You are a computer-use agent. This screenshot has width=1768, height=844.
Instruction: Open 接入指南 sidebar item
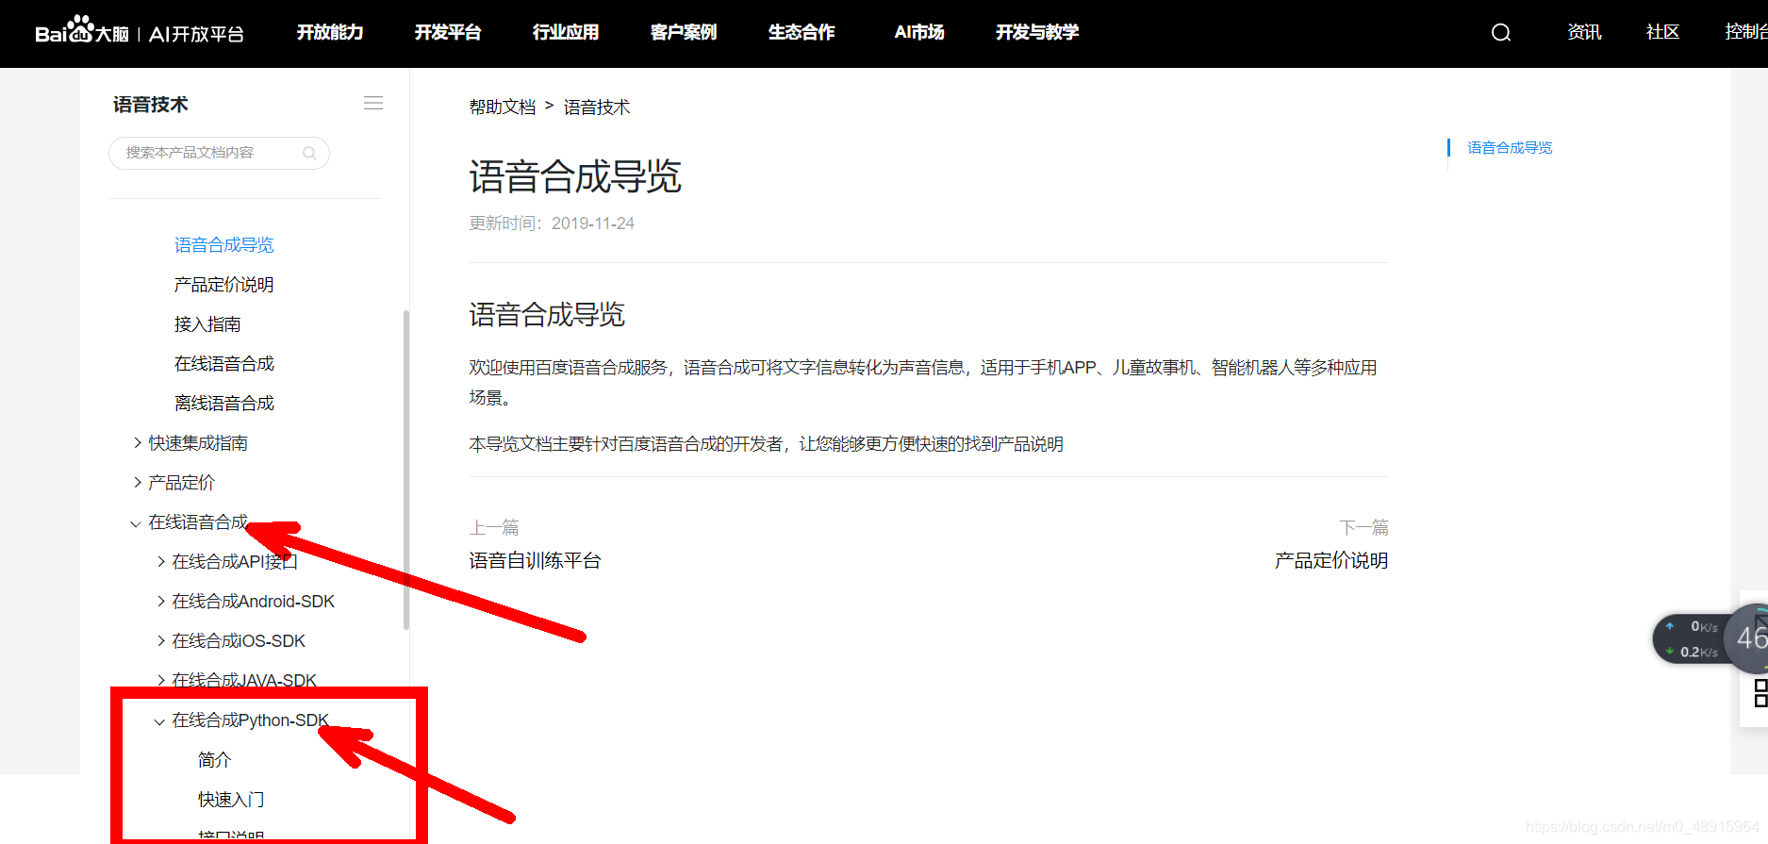pyautogui.click(x=207, y=324)
